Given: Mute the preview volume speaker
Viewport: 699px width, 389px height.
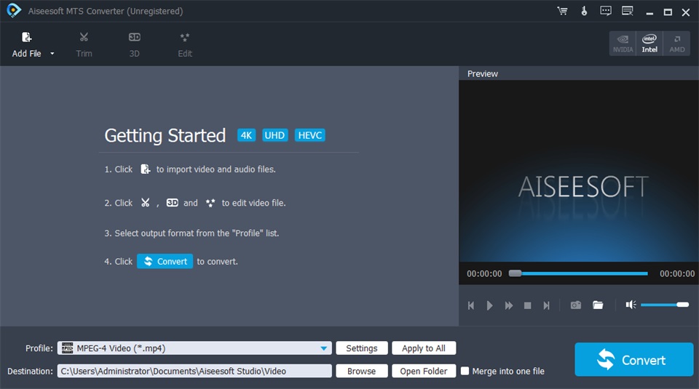Looking at the screenshot, I should [631, 305].
